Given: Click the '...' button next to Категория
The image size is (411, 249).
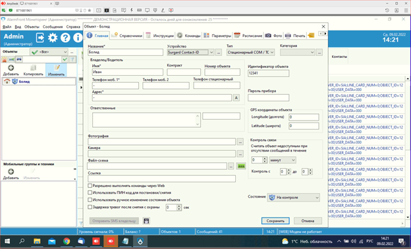Looking at the screenshot, I should [319, 53].
